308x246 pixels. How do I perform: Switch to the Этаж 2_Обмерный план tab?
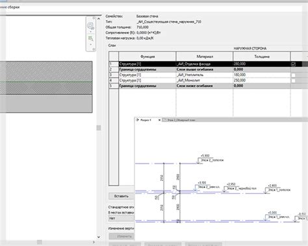coord(181,120)
